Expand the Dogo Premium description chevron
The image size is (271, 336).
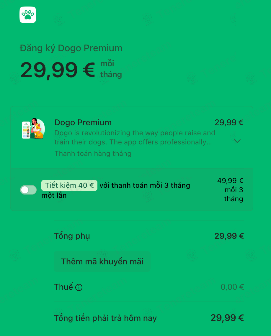(x=237, y=141)
